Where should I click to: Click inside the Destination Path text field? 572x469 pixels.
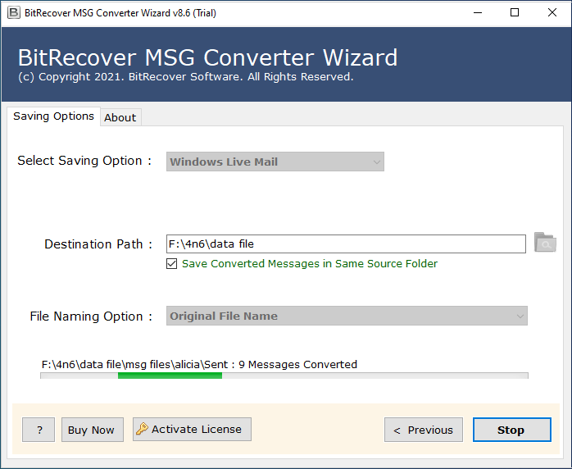point(345,244)
